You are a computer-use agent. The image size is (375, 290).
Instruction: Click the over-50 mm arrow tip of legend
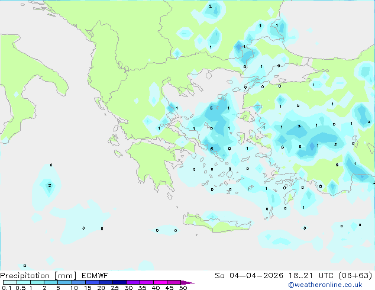188,282
